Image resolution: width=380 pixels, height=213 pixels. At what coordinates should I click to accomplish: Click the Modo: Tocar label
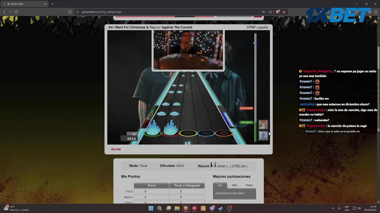point(138,166)
